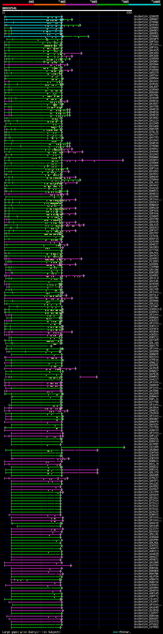The height and width of the screenshot is (634, 163).
Task: Click the UniRef100_Q8LK15 label
Action: click(x=146, y=225)
